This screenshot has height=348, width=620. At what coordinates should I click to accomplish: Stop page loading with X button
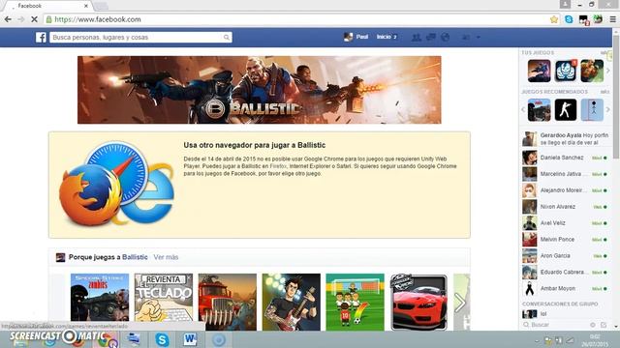tap(34, 19)
